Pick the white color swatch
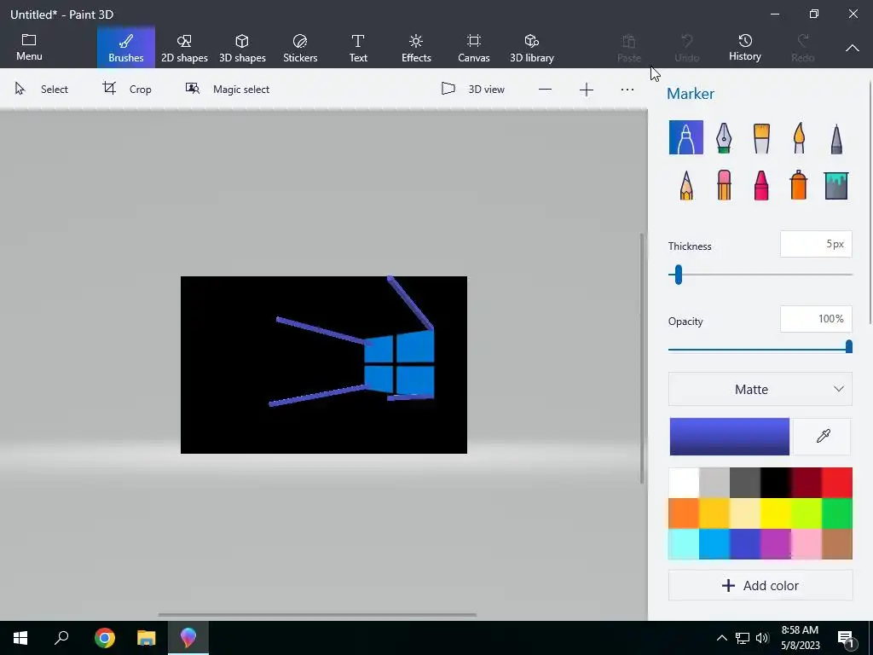Image resolution: width=873 pixels, height=655 pixels. pos(684,483)
